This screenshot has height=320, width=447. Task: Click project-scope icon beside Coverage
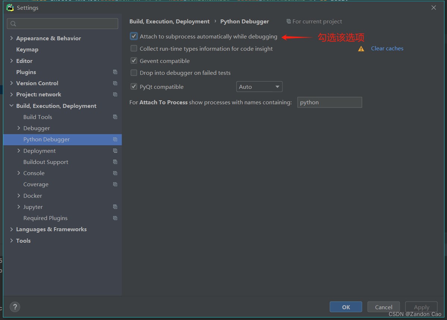pyautogui.click(x=115, y=184)
